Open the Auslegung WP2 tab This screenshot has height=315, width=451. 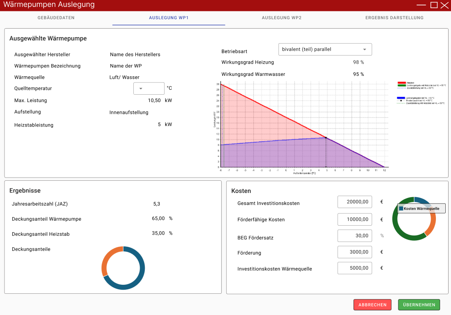click(281, 18)
